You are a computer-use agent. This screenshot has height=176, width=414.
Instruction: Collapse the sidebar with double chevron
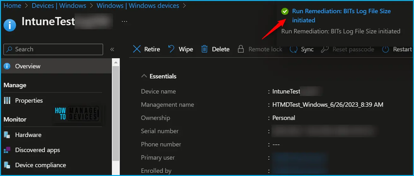(112, 49)
